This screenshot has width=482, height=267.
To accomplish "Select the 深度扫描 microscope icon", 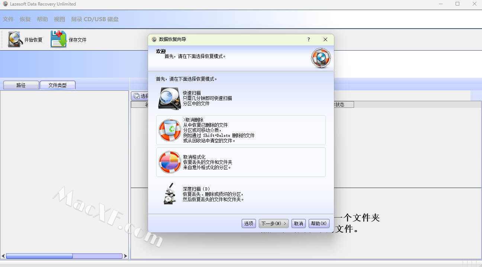I will click(170, 193).
